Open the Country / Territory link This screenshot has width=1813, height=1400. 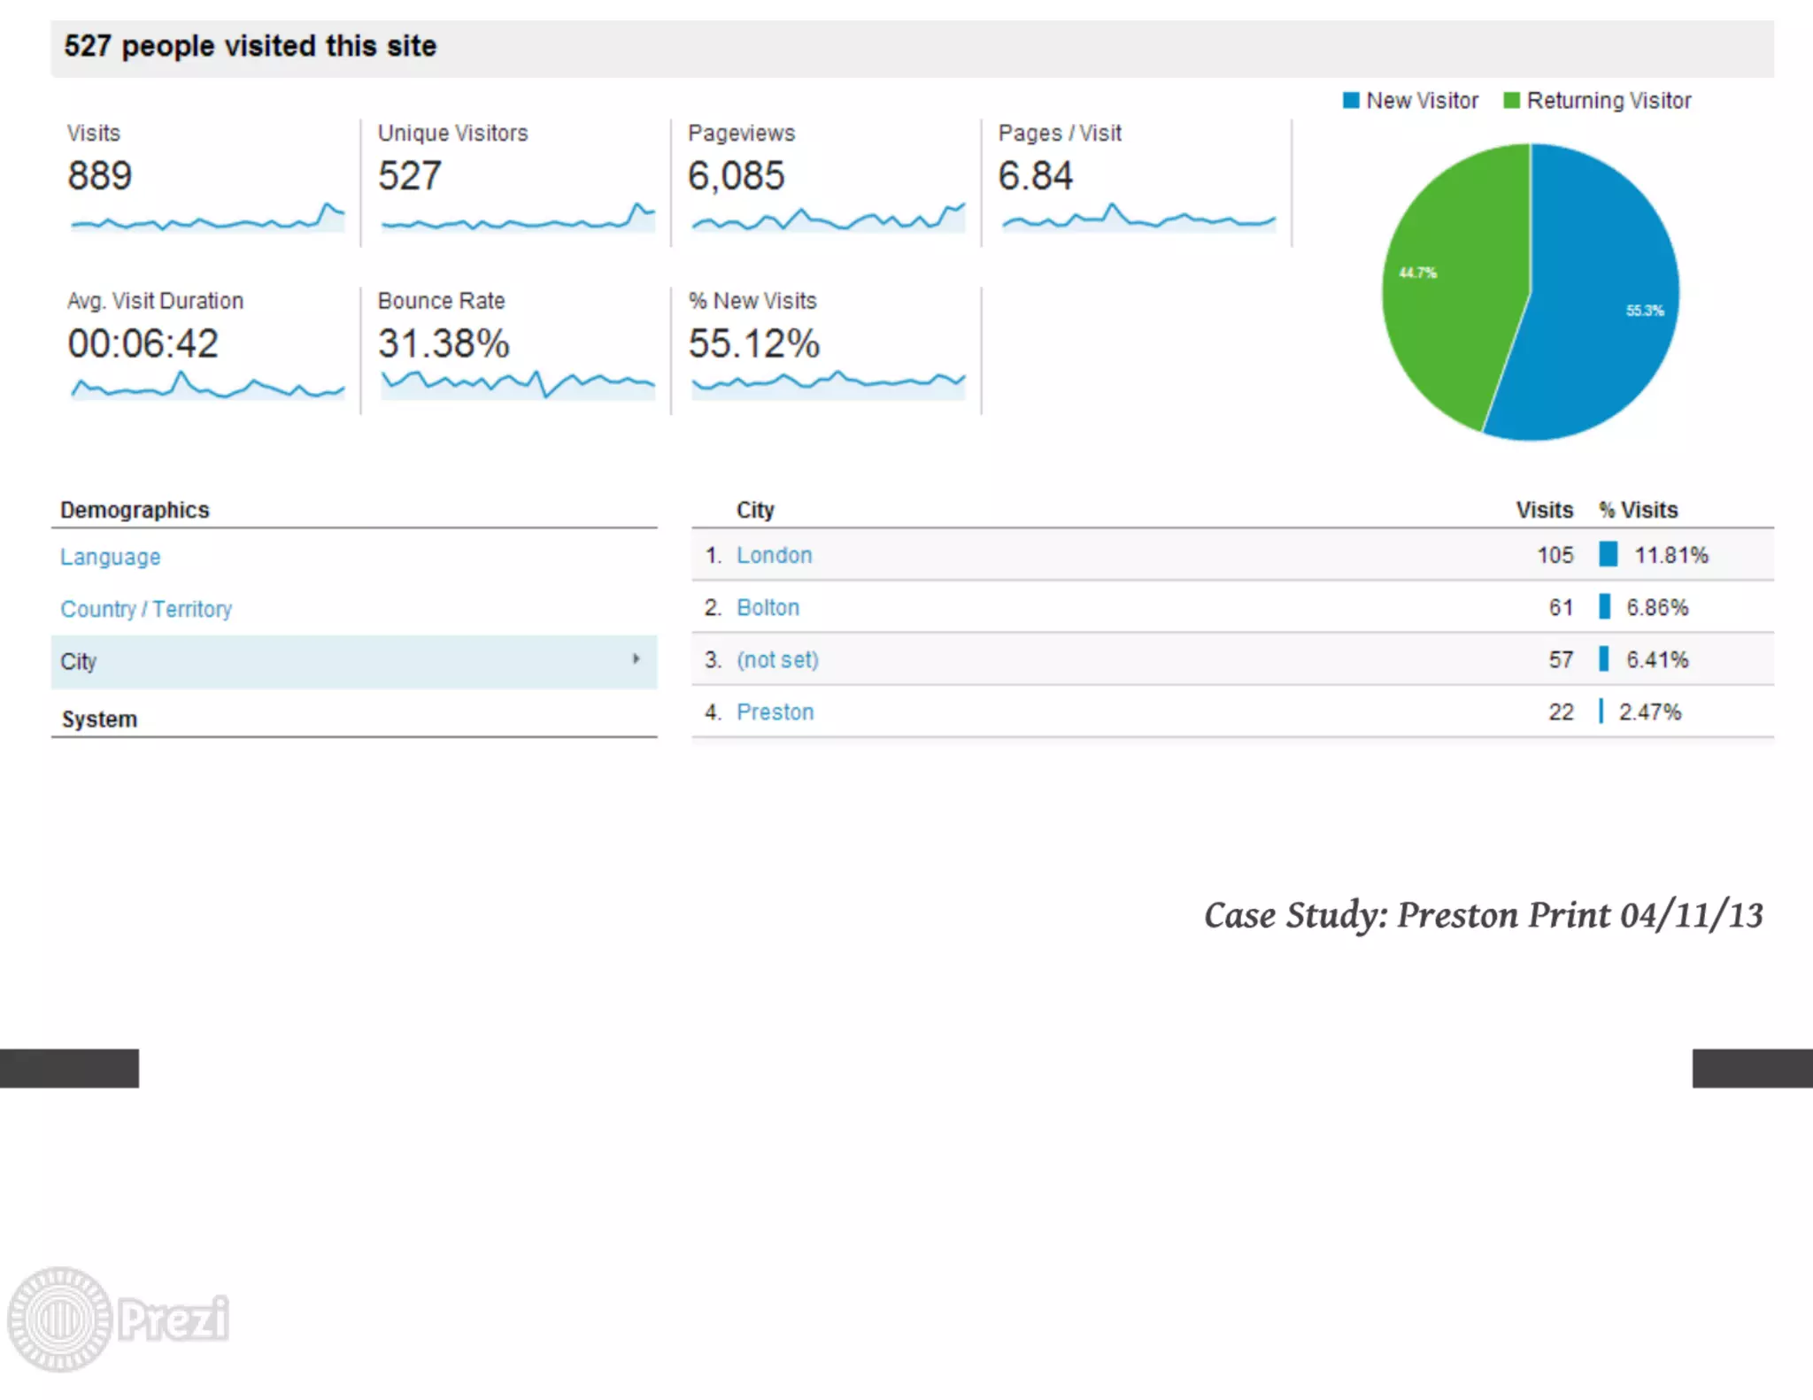[x=146, y=609]
